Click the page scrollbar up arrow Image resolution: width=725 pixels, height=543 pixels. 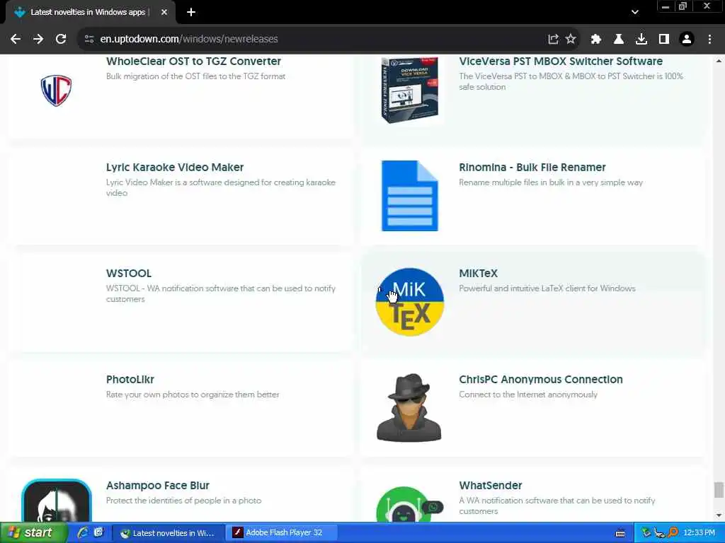click(x=719, y=61)
